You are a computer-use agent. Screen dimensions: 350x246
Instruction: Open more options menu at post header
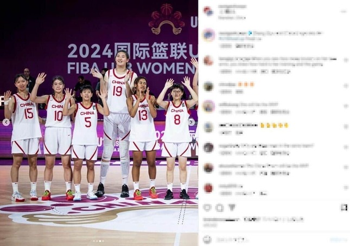click(x=343, y=11)
